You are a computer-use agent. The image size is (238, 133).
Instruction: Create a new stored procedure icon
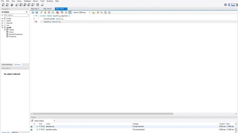[x=29, y=5]
